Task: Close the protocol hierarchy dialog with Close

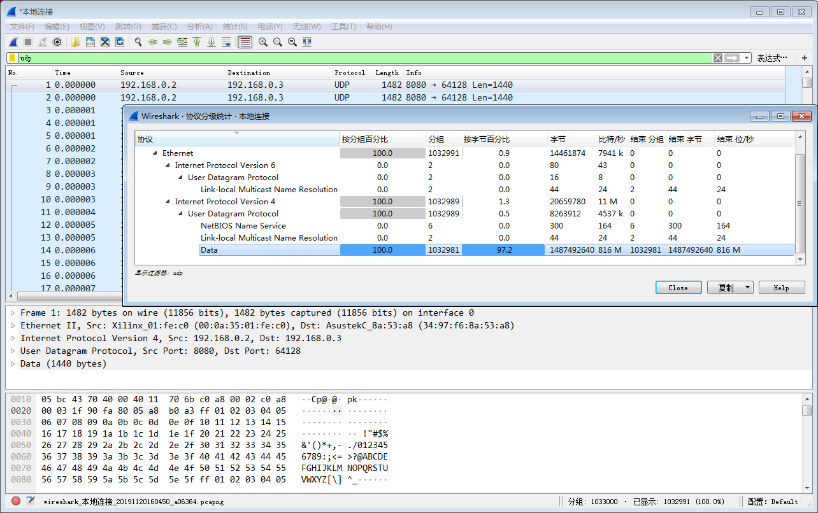Action: [x=678, y=288]
